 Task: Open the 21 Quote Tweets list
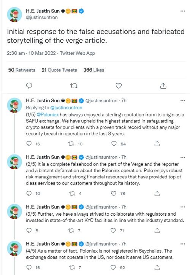(59, 70)
